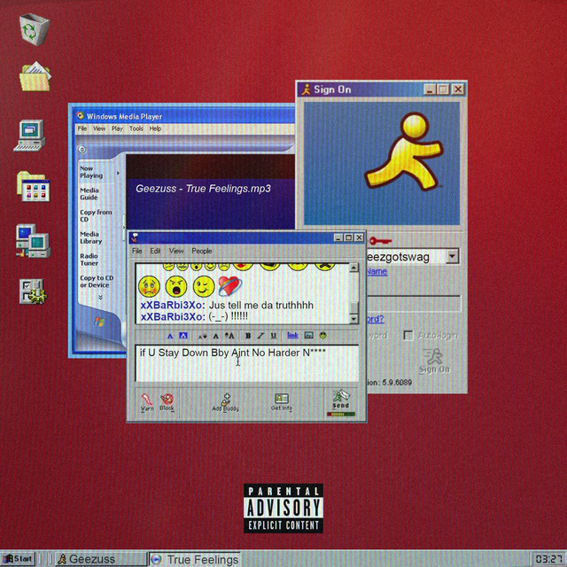The width and height of the screenshot is (567, 567).
Task: Click the winking smiley emoticon
Action: point(203,285)
